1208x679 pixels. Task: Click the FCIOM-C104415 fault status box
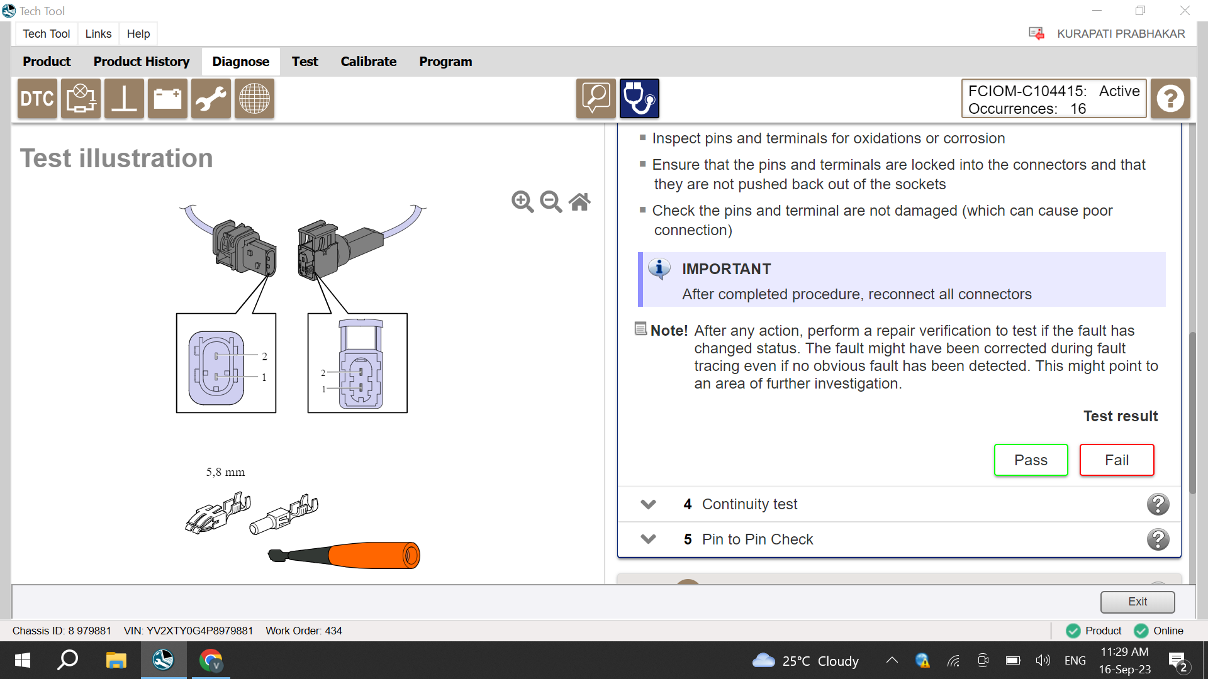(1054, 99)
